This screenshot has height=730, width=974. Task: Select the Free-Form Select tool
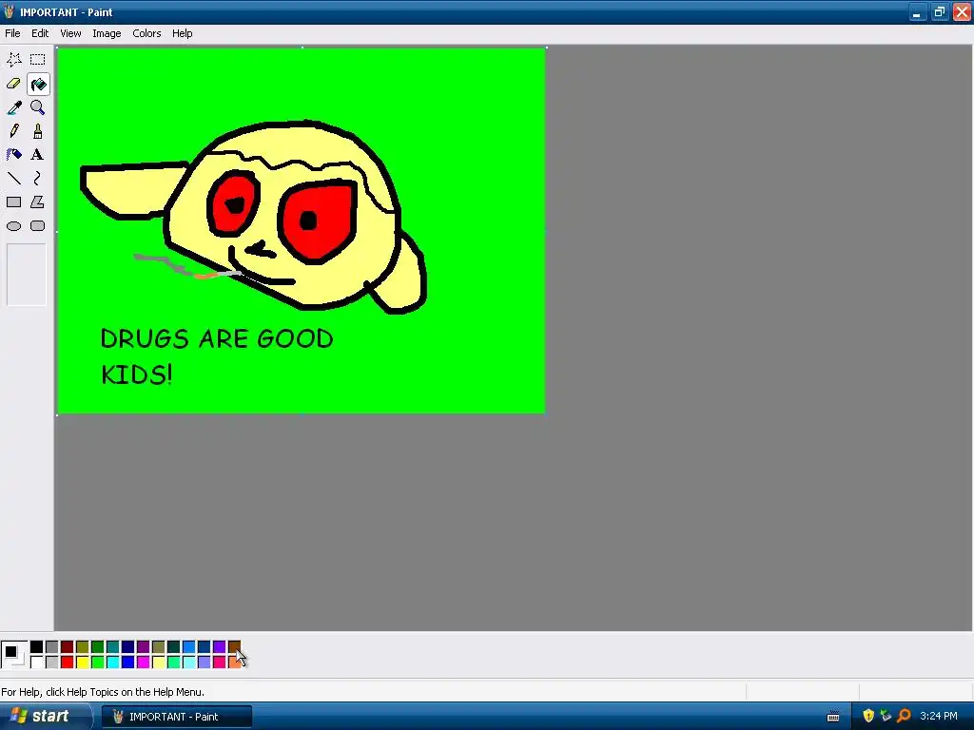tap(13, 60)
